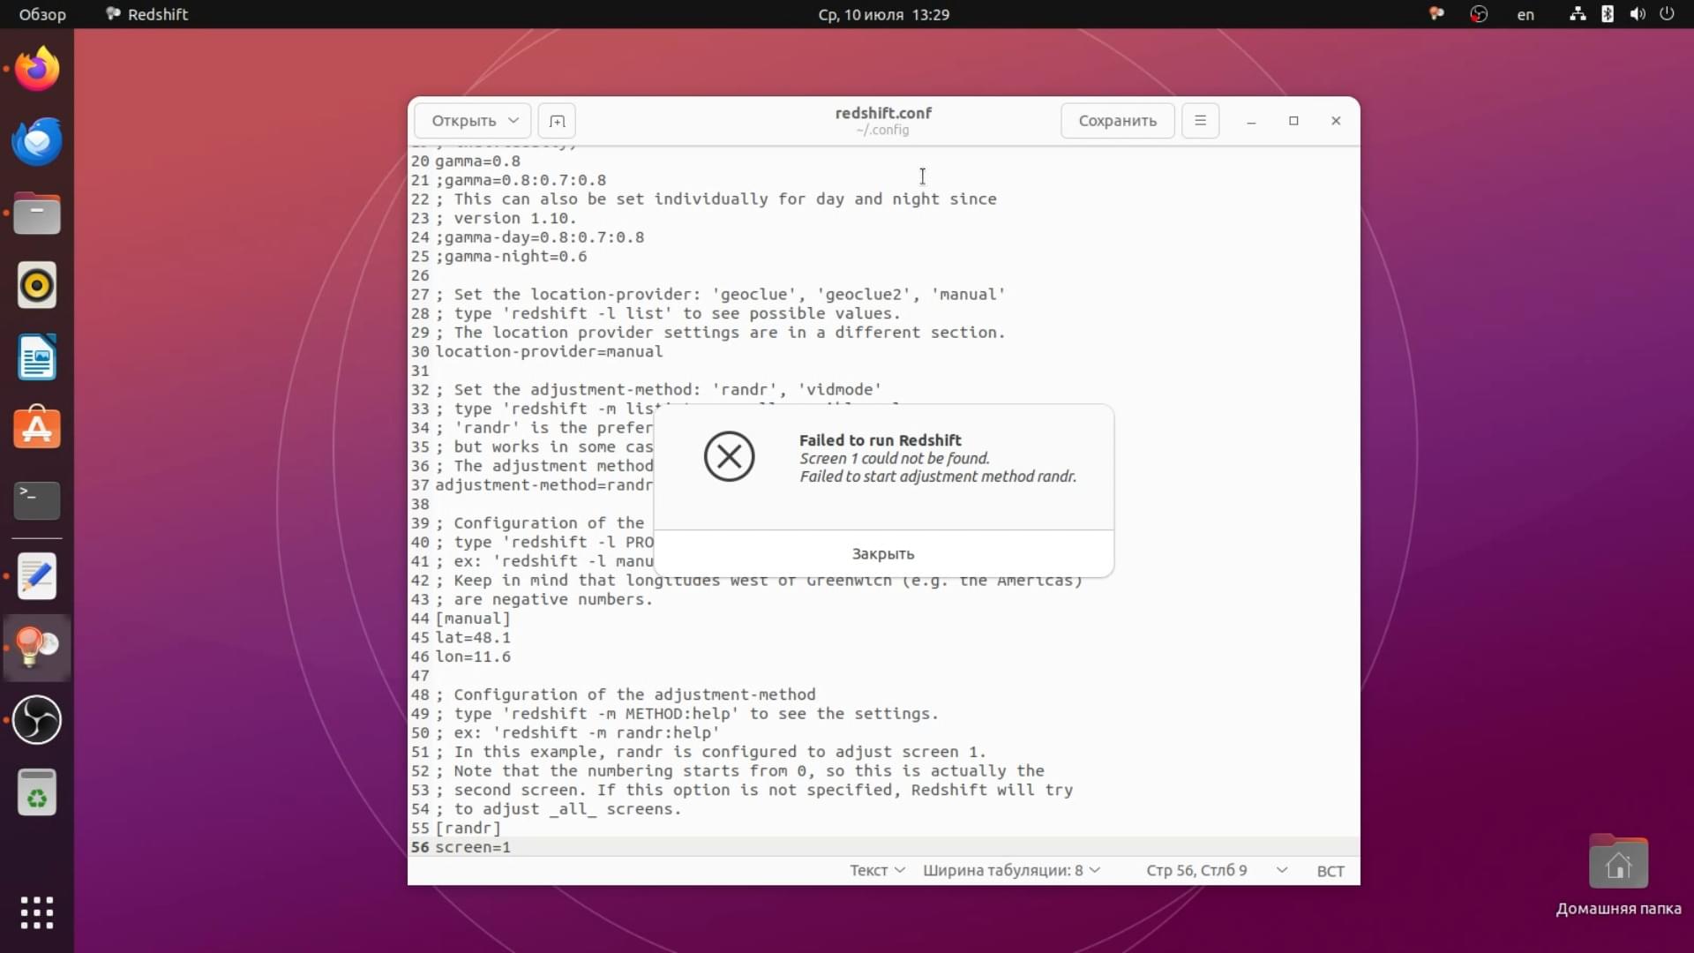The image size is (1694, 953).
Task: Click the [manual] section line
Action: [473, 619]
